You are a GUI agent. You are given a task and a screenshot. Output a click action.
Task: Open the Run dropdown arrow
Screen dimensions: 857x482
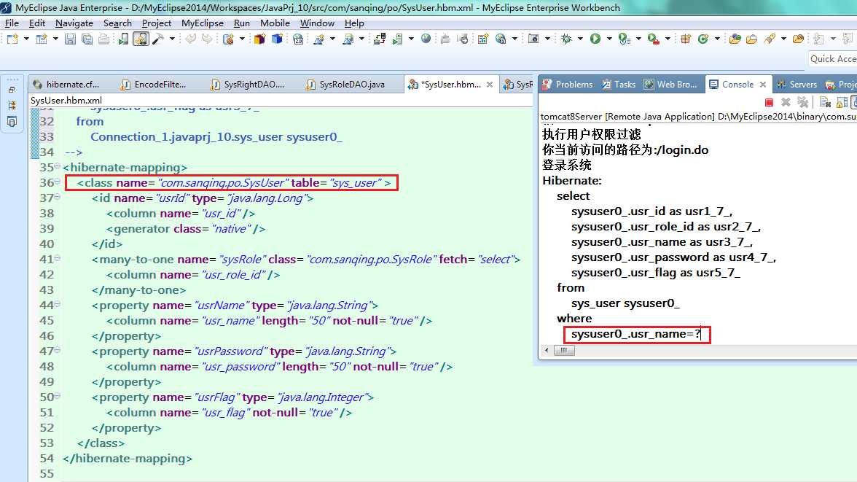tap(609, 39)
